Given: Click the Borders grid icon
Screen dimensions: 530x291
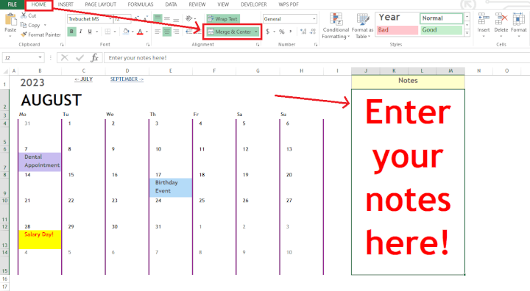Looking at the screenshot, I should coord(107,32).
